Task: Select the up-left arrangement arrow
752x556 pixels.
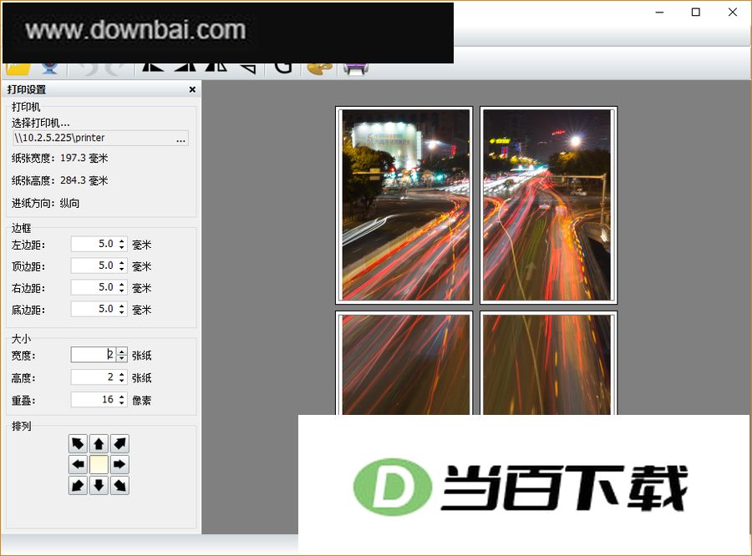Action: tap(78, 444)
